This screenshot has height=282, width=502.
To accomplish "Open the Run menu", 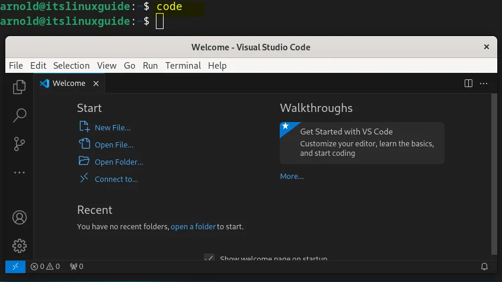I will coord(150,66).
